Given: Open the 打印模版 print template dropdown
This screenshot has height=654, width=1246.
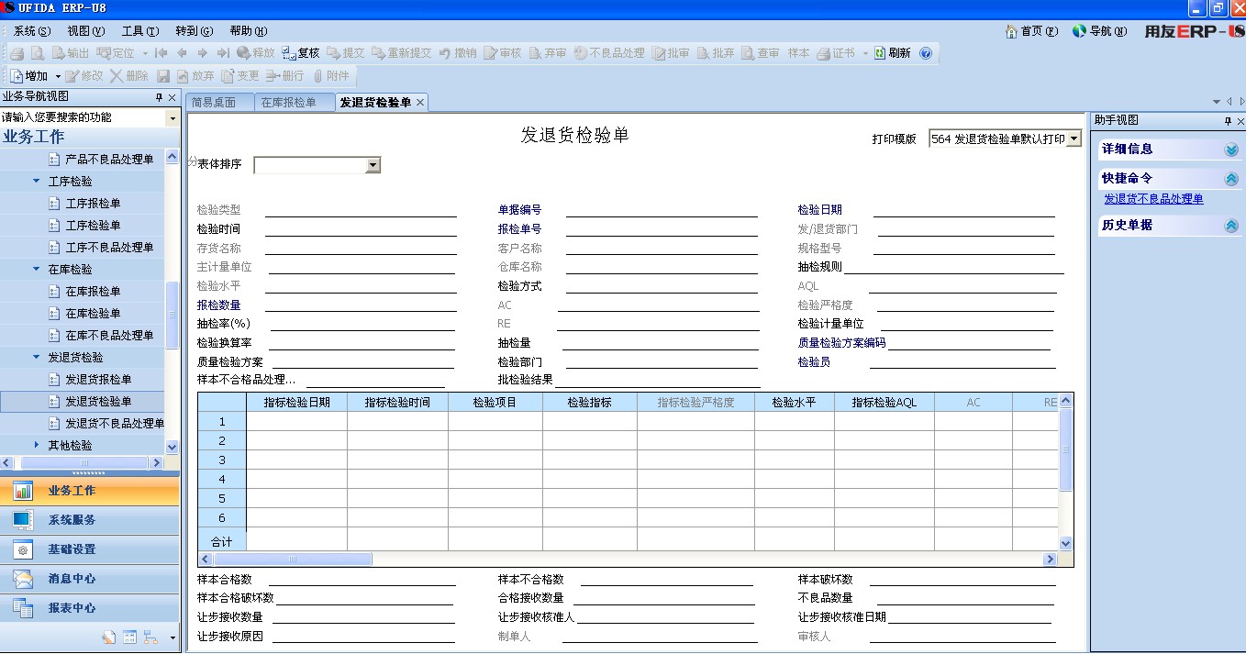Looking at the screenshot, I should point(1074,139).
